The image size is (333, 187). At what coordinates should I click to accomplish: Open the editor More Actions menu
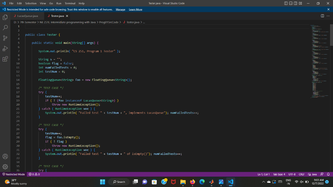328,16
